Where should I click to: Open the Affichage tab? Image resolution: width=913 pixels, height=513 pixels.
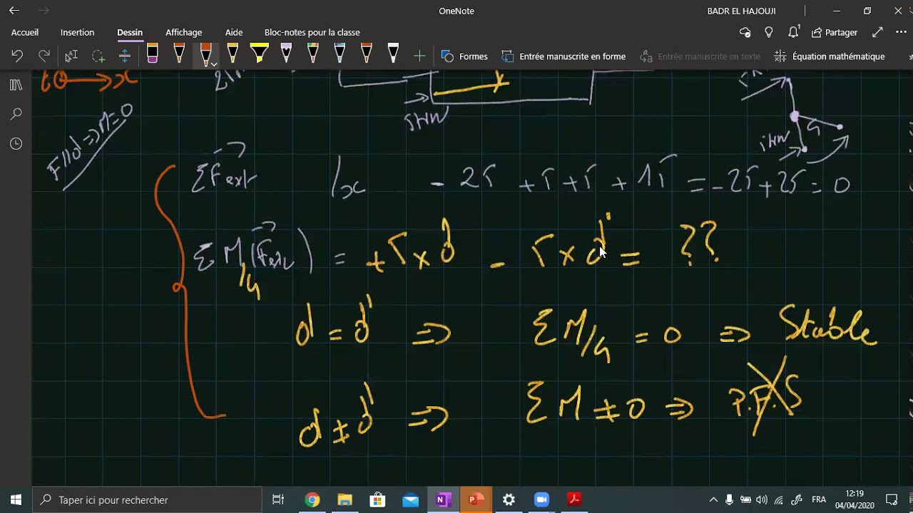tap(183, 32)
